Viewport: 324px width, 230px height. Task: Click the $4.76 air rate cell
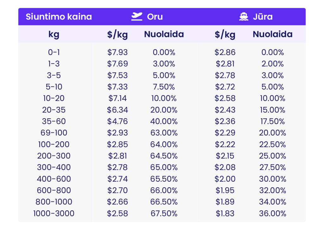pos(117,121)
